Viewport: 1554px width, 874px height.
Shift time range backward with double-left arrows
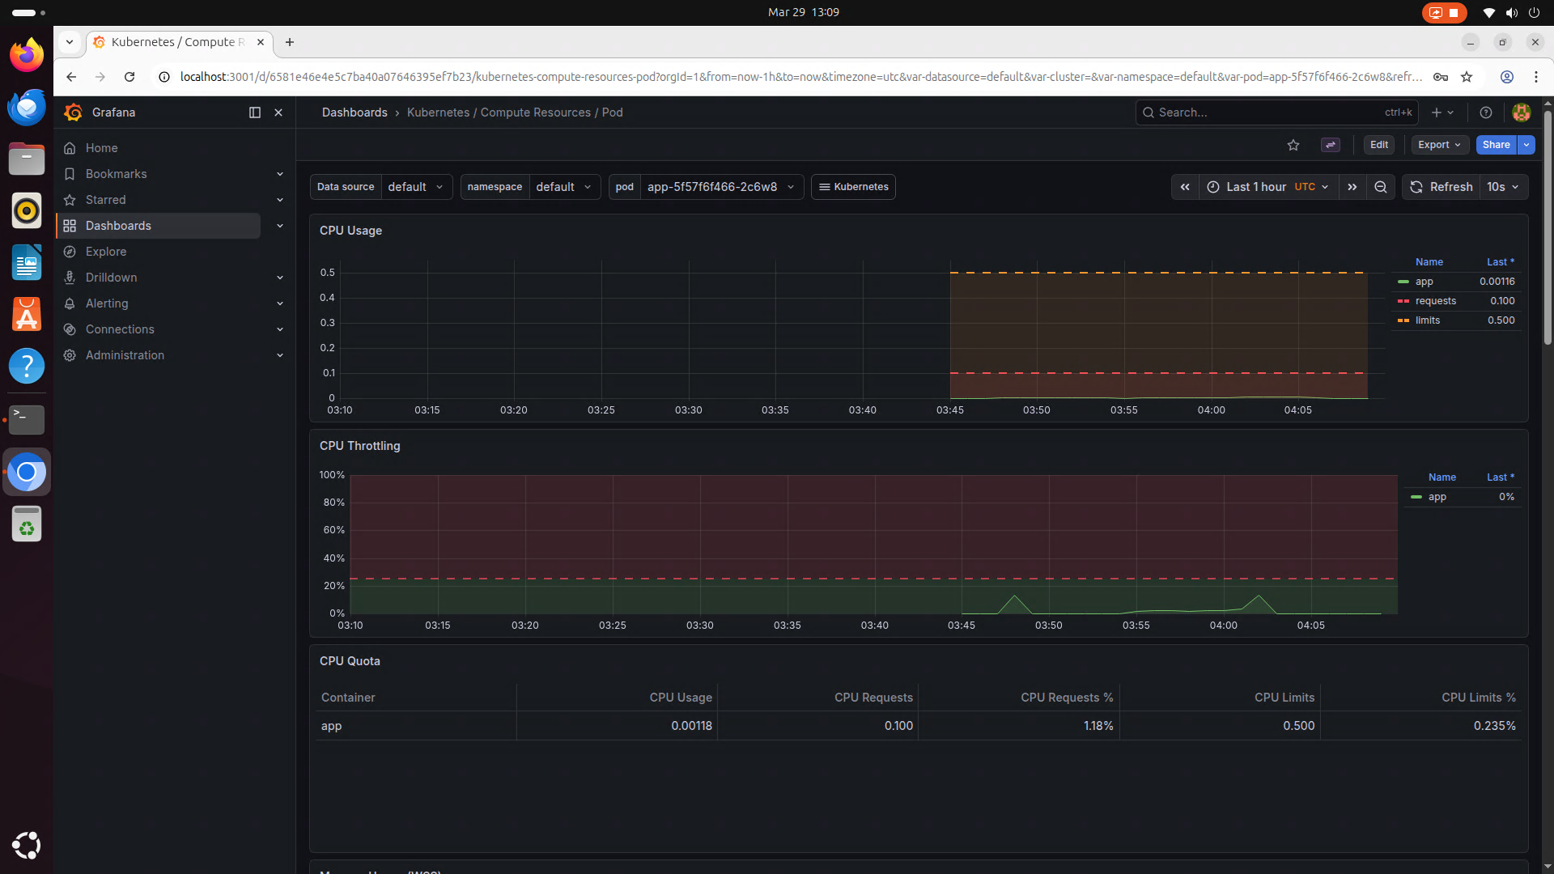tap(1185, 187)
